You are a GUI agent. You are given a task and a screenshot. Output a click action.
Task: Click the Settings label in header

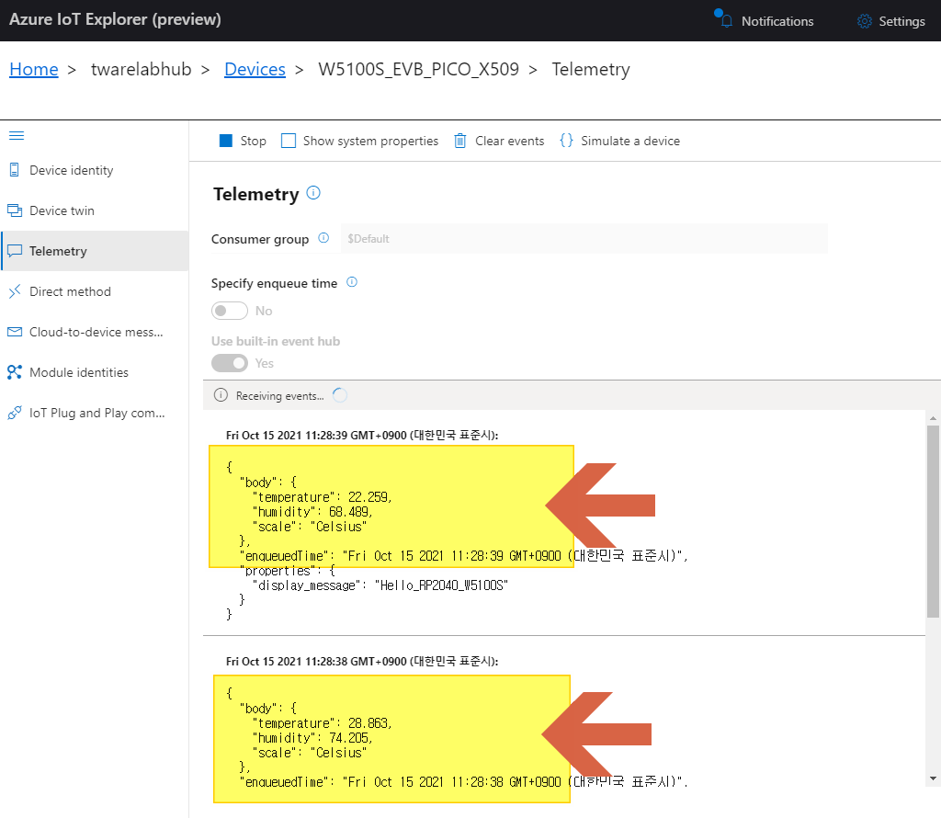[901, 21]
